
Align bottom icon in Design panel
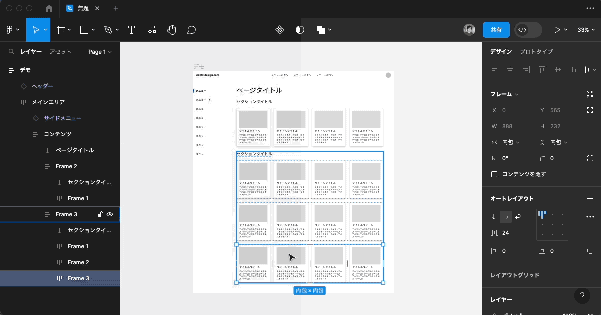pos(574,70)
